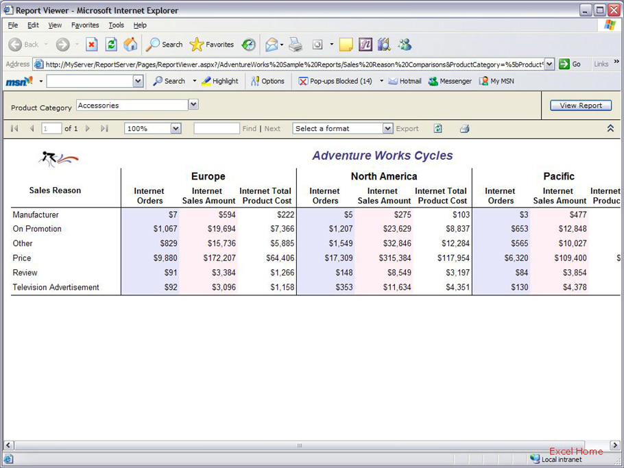624x468 pixels.
Task: Click the horizontal scrollbar right arrow
Action: (x=615, y=445)
